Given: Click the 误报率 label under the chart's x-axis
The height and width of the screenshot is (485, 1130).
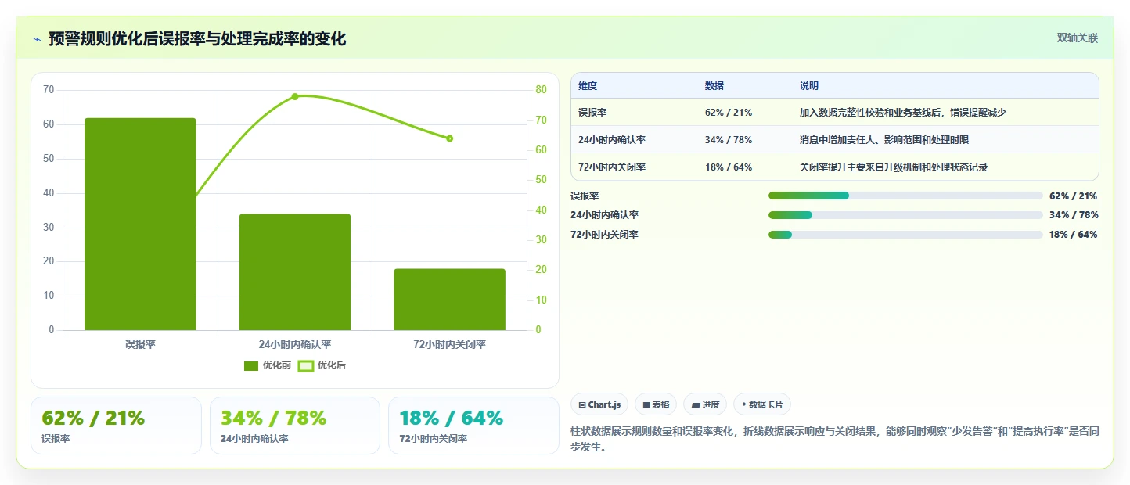Looking at the screenshot, I should pos(140,344).
